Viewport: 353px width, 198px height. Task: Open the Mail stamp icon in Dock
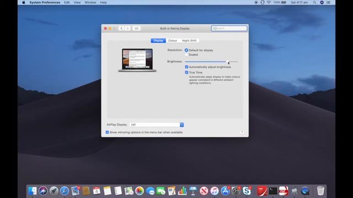[x=76, y=191]
